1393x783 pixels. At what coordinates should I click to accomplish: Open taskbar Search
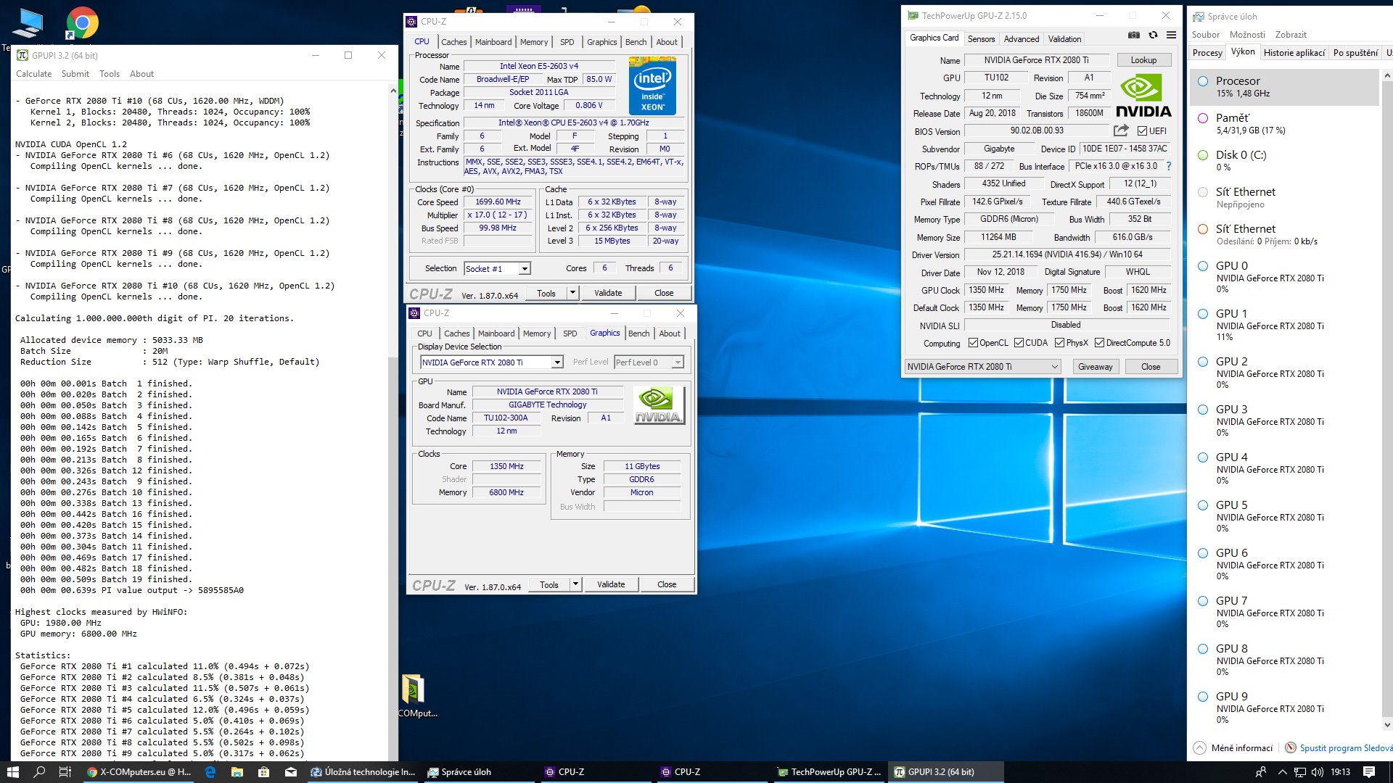coord(39,772)
